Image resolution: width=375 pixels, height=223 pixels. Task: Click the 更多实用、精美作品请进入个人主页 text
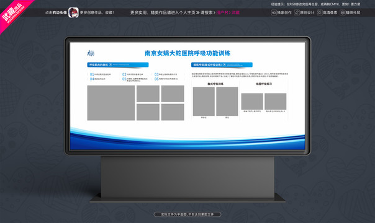pyautogui.click(x=163, y=12)
